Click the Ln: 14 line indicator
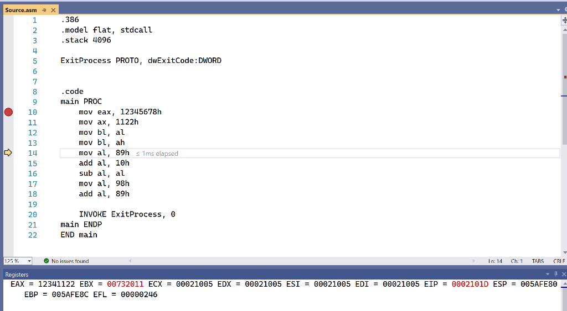 [x=495, y=261]
